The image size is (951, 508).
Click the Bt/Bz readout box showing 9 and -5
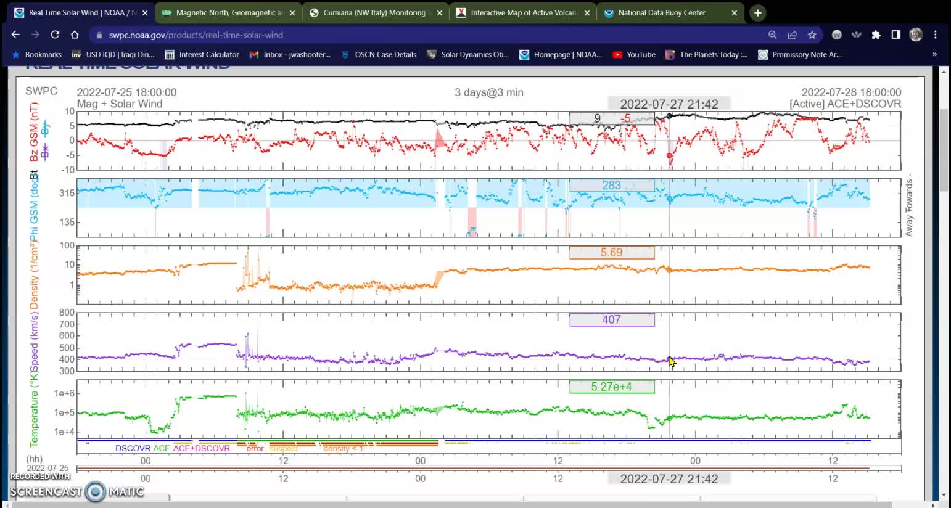[612, 118]
